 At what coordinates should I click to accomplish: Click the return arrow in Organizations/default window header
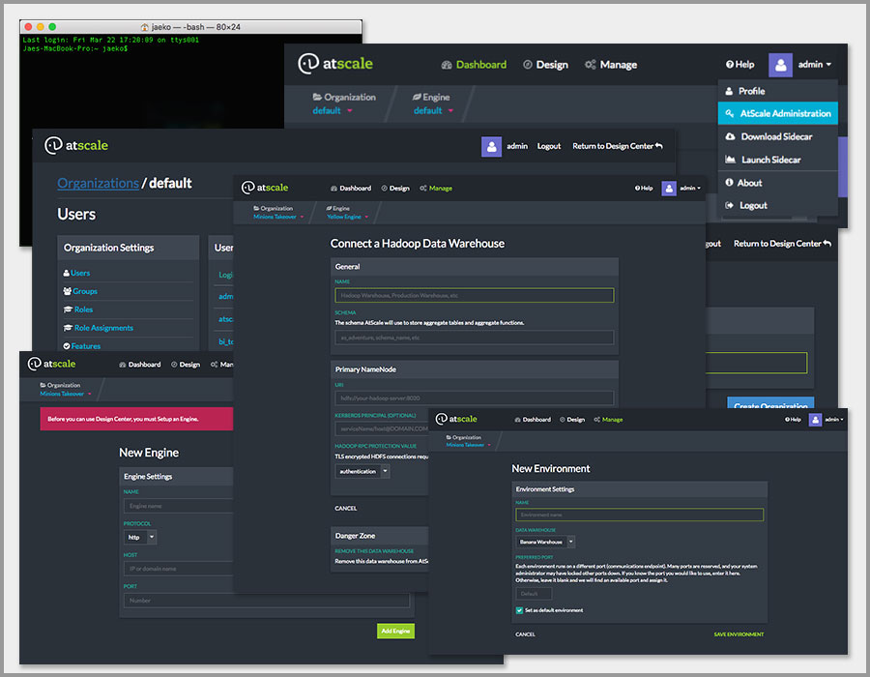[658, 146]
